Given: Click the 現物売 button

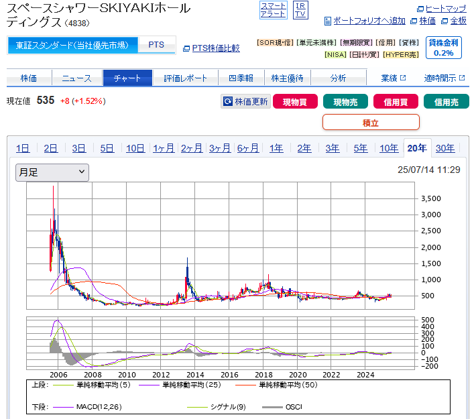Looking at the screenshot, I should (x=345, y=102).
